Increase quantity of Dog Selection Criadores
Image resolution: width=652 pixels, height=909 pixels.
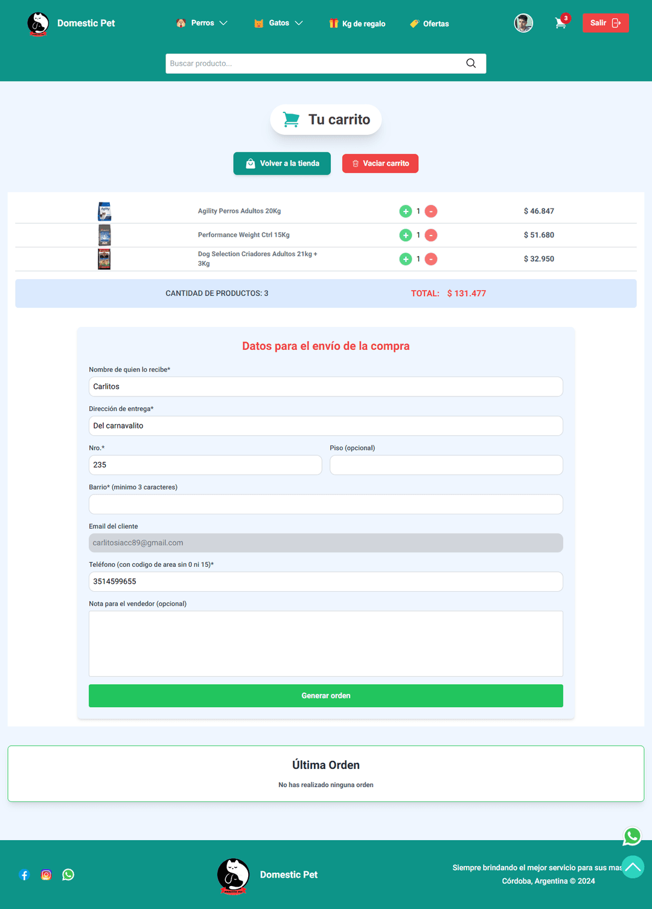(406, 259)
